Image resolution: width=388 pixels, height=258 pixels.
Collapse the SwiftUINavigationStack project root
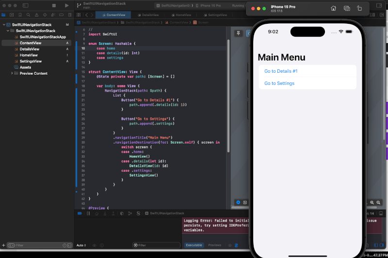pyautogui.click(x=4, y=25)
